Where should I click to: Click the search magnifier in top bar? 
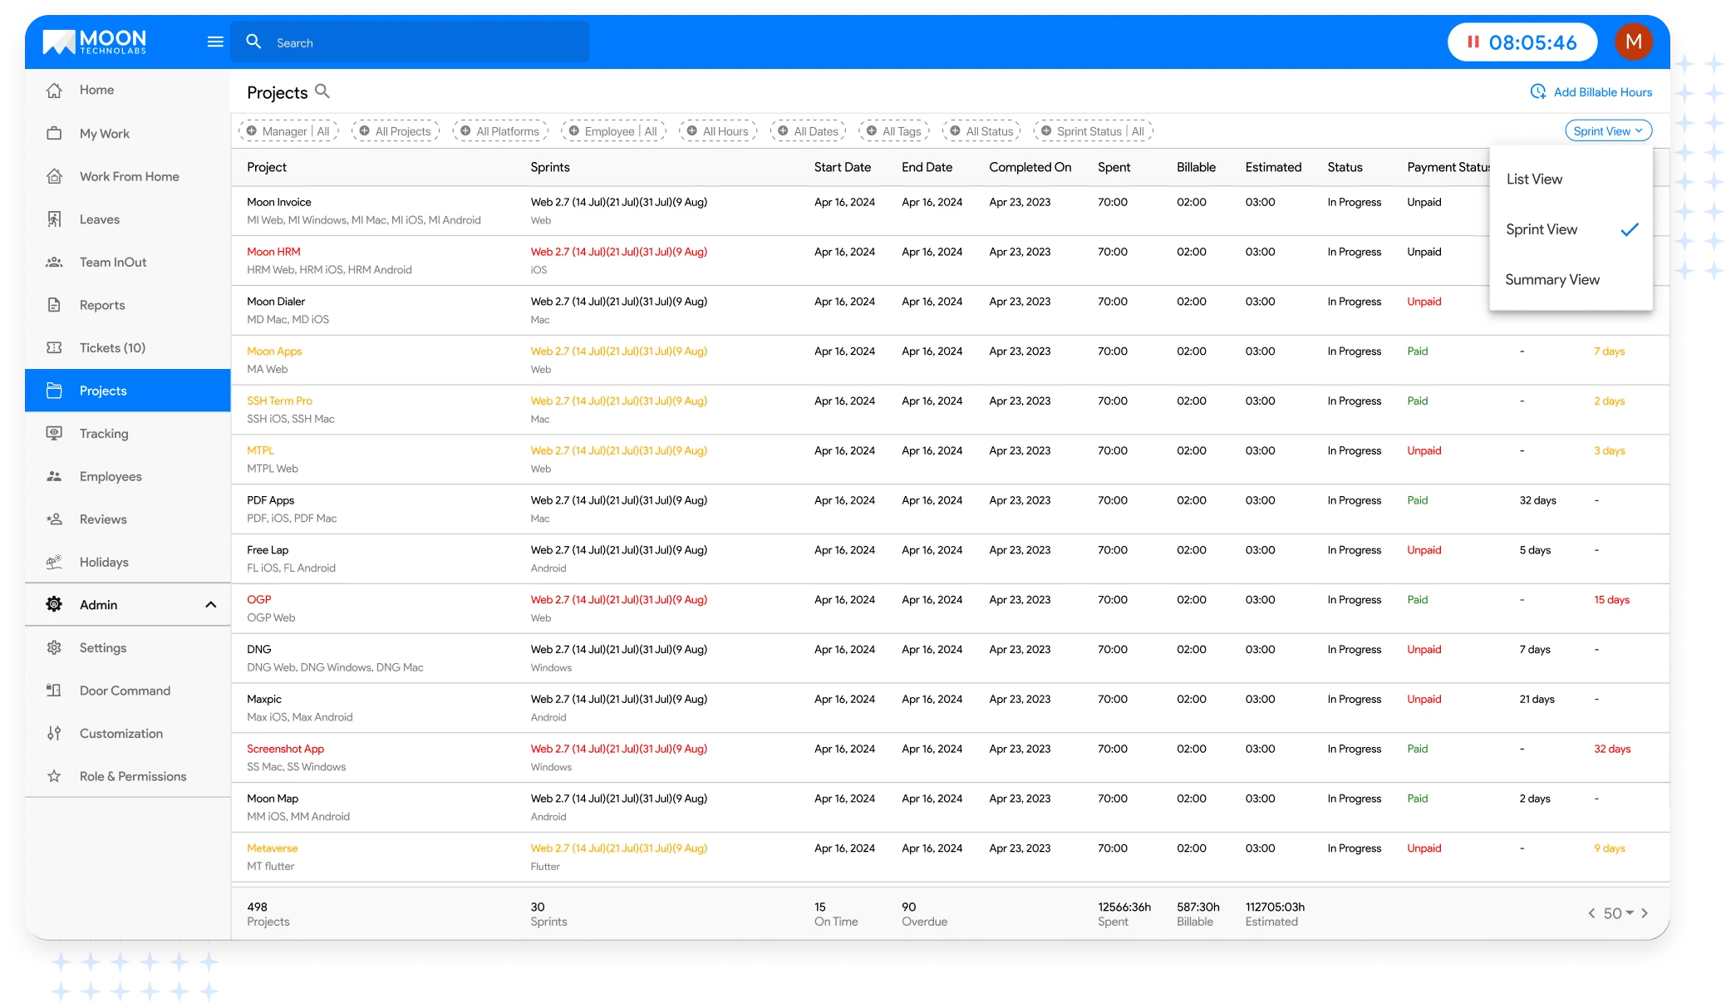[254, 42]
